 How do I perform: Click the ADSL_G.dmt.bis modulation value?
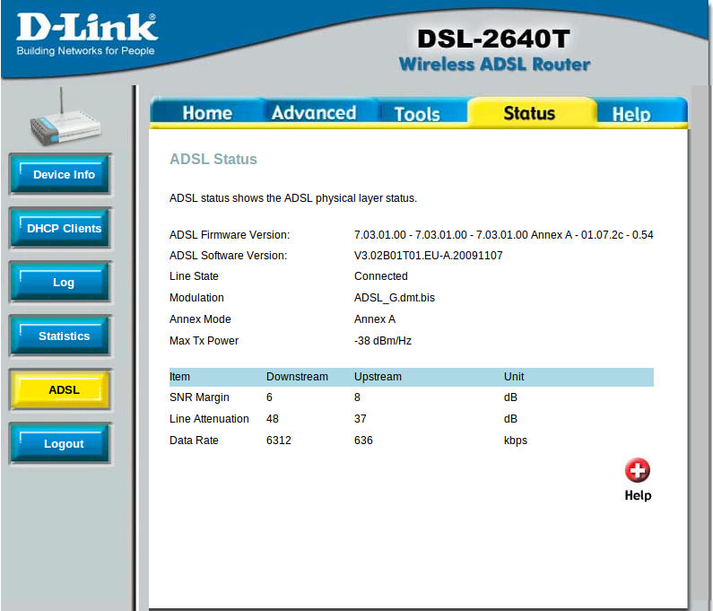click(x=395, y=298)
